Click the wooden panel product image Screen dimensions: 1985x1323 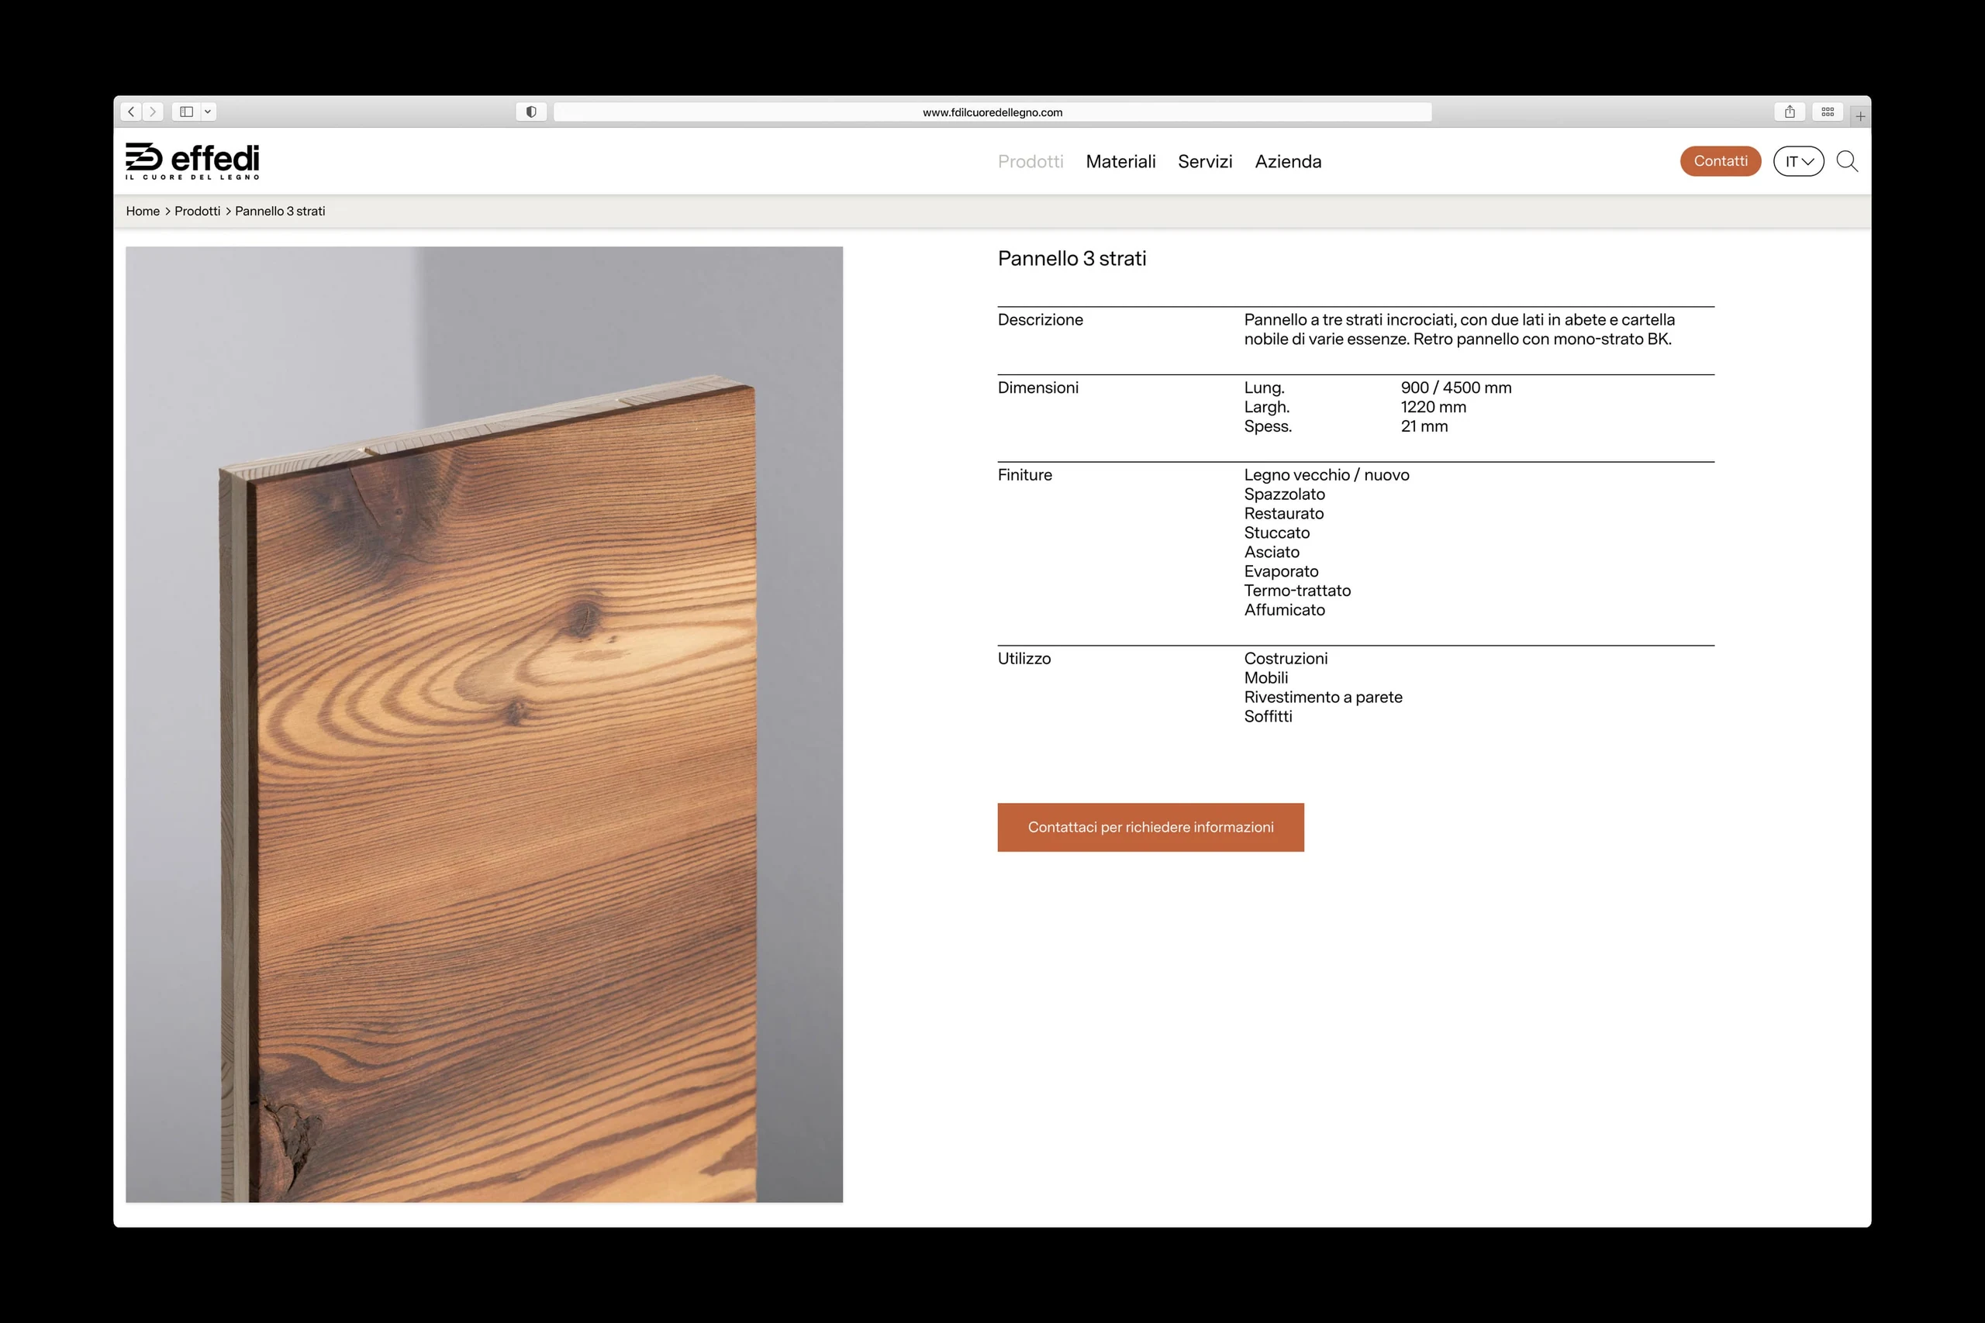click(x=485, y=724)
